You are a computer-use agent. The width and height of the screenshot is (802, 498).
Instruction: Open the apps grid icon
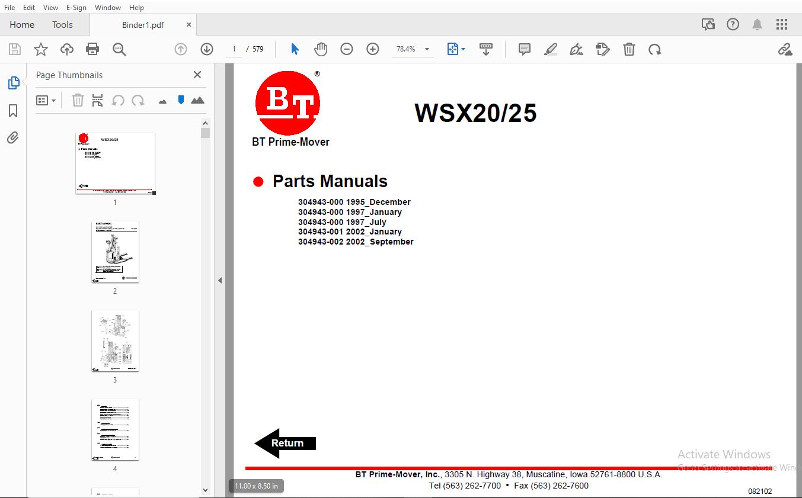[782, 25]
